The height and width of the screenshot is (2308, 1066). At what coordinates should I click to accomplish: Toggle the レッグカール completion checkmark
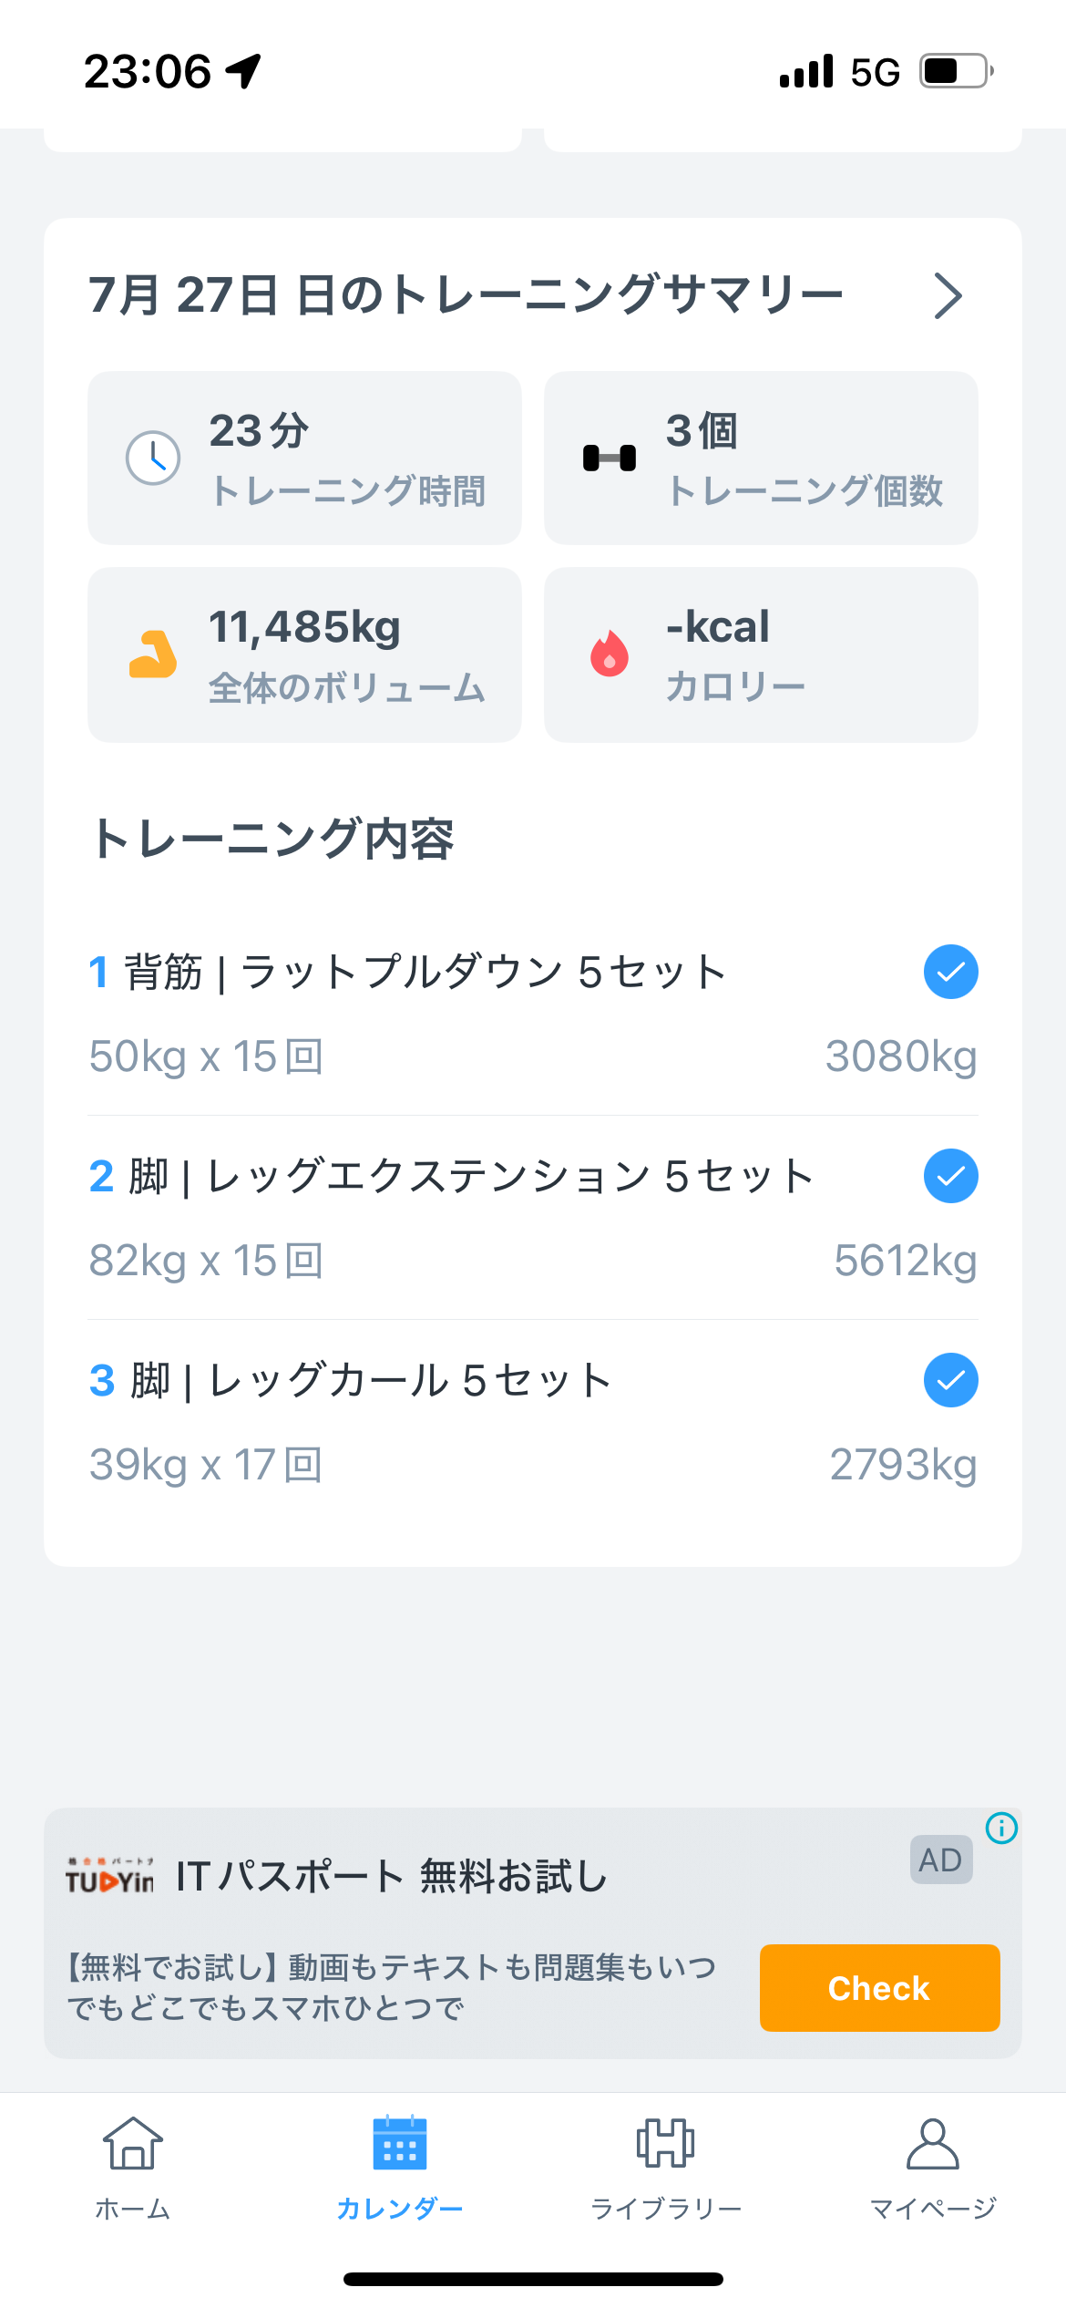(950, 1380)
